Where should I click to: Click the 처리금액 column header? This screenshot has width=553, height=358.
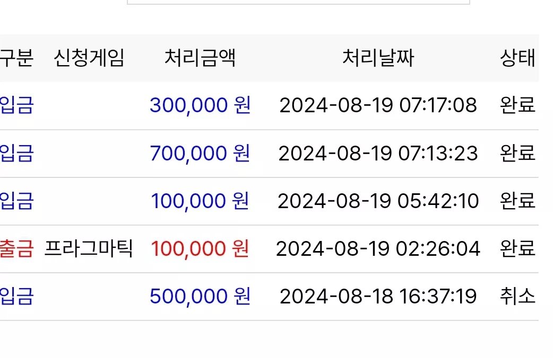click(x=200, y=58)
